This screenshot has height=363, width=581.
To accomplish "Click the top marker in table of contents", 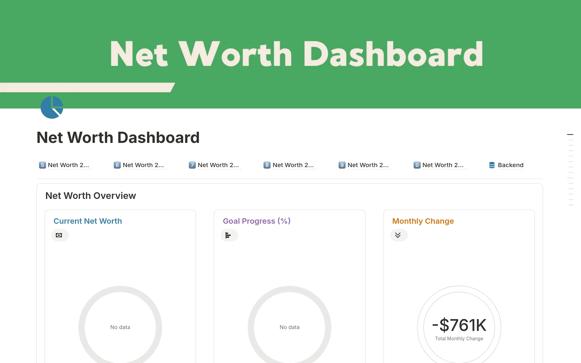I will click(570, 134).
